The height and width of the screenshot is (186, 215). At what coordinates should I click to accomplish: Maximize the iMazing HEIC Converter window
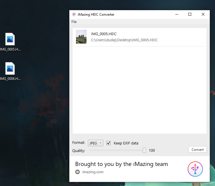[190, 14]
